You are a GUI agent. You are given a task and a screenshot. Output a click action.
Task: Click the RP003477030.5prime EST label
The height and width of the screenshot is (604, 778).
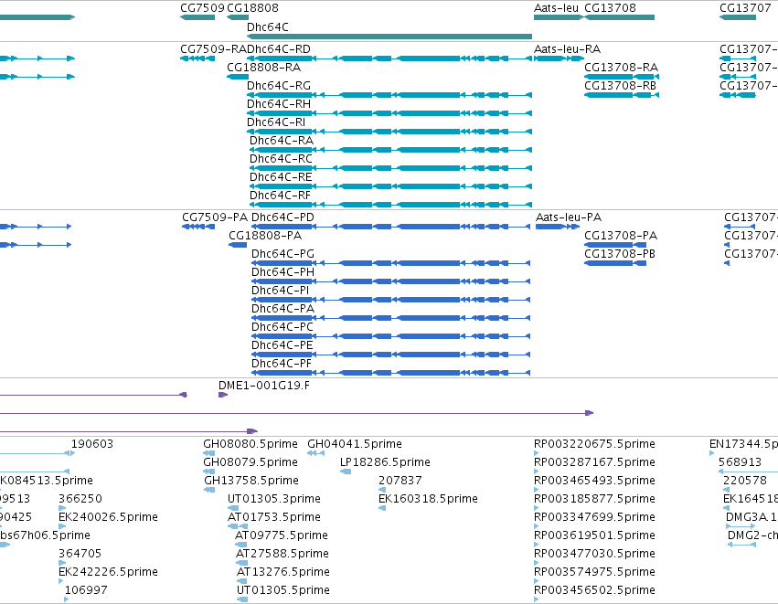(594, 554)
